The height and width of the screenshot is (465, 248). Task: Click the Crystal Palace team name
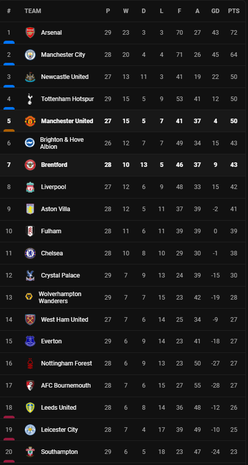pyautogui.click(x=60, y=275)
